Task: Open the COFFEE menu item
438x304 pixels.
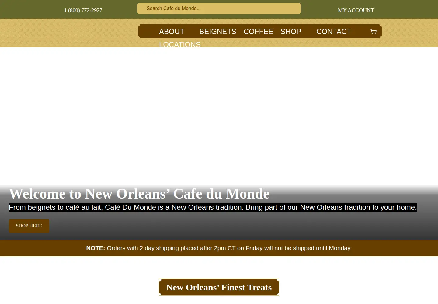Action: click(x=258, y=32)
